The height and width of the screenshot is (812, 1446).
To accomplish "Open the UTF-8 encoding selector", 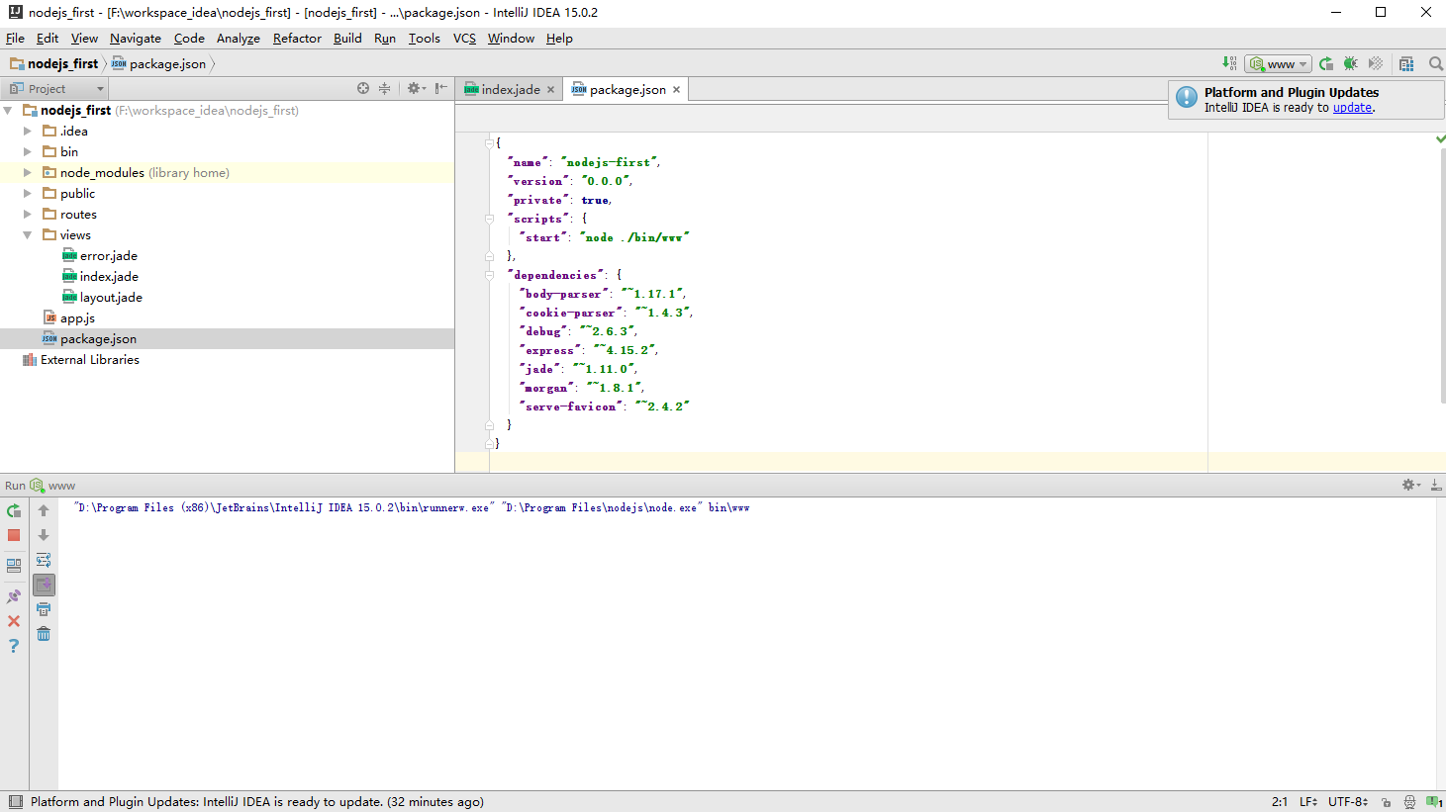I will coord(1348,802).
